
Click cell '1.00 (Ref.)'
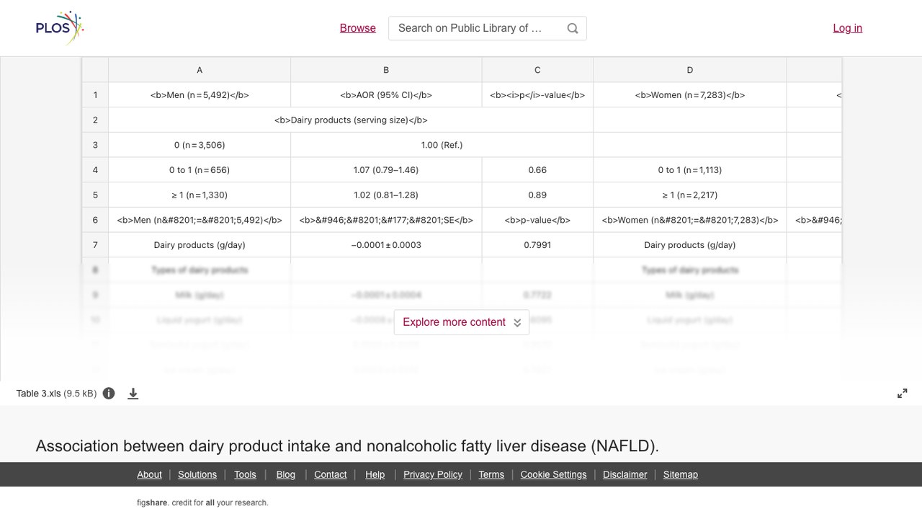(x=442, y=145)
